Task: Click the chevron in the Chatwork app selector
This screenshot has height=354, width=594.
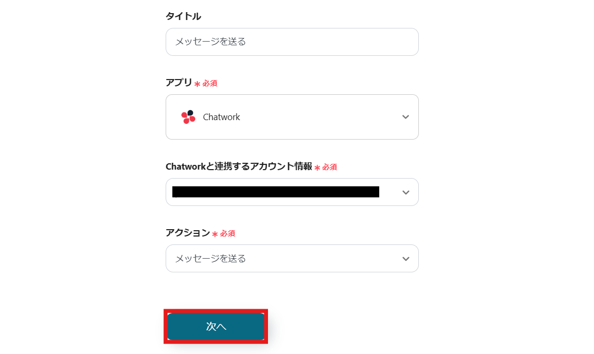Action: [405, 117]
